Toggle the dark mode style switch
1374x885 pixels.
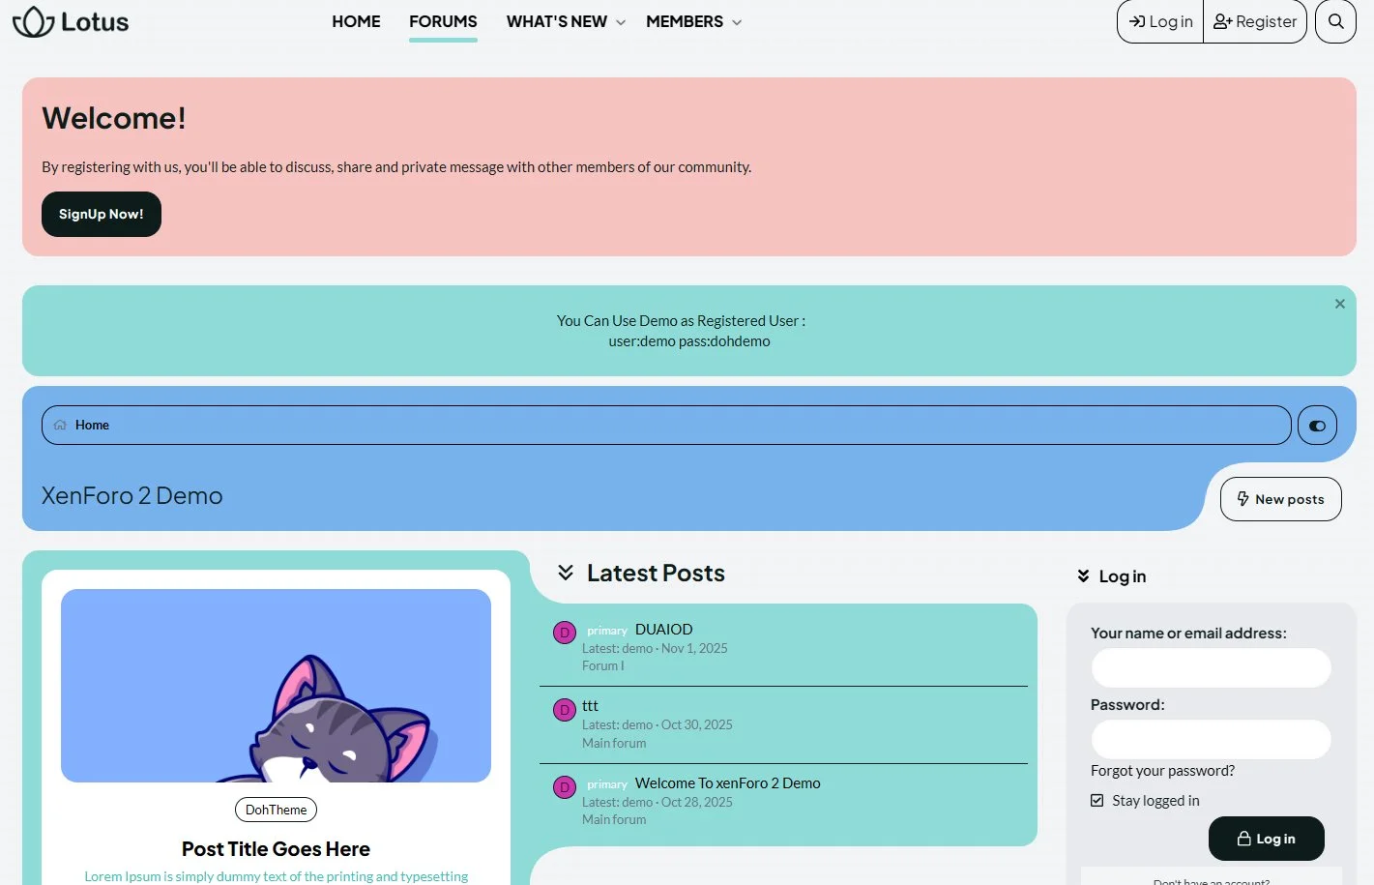pos(1317,426)
